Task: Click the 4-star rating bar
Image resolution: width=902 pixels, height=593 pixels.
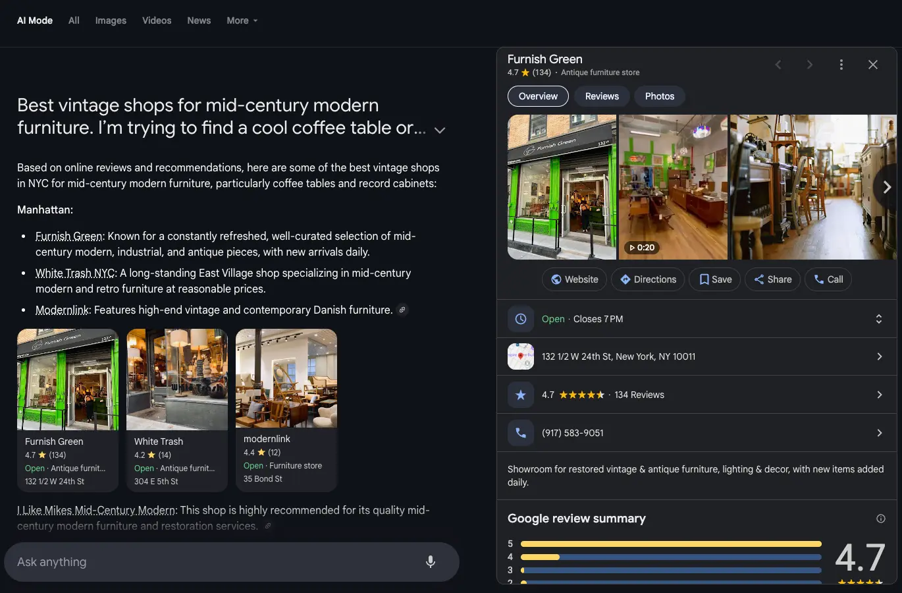Action: point(671,557)
